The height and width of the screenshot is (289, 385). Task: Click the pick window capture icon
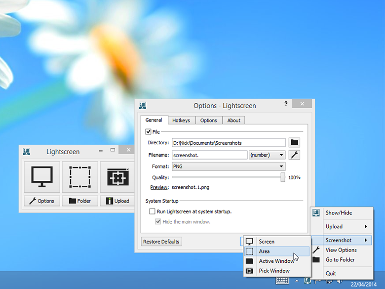click(x=117, y=176)
